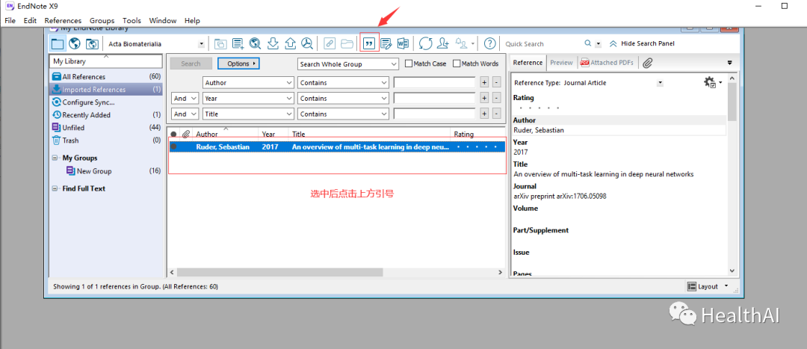Click Import down-arrow icon
807x349 pixels.
[x=273, y=44]
